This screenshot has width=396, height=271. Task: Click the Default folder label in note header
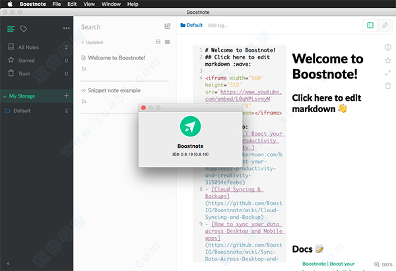point(191,25)
